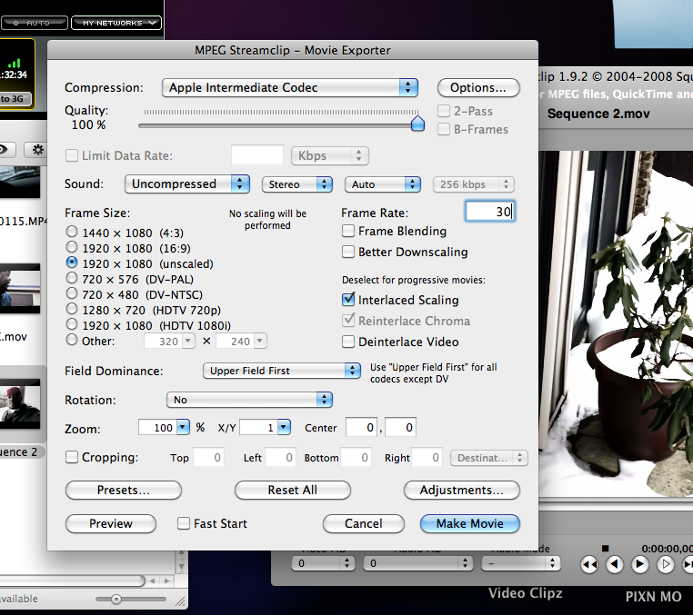Click the signal strength bars icon

15,63
